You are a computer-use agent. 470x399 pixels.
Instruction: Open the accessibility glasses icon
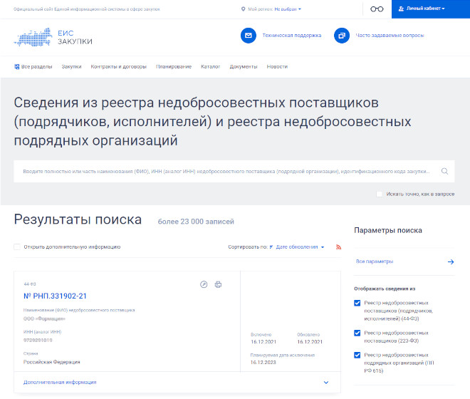(x=377, y=9)
